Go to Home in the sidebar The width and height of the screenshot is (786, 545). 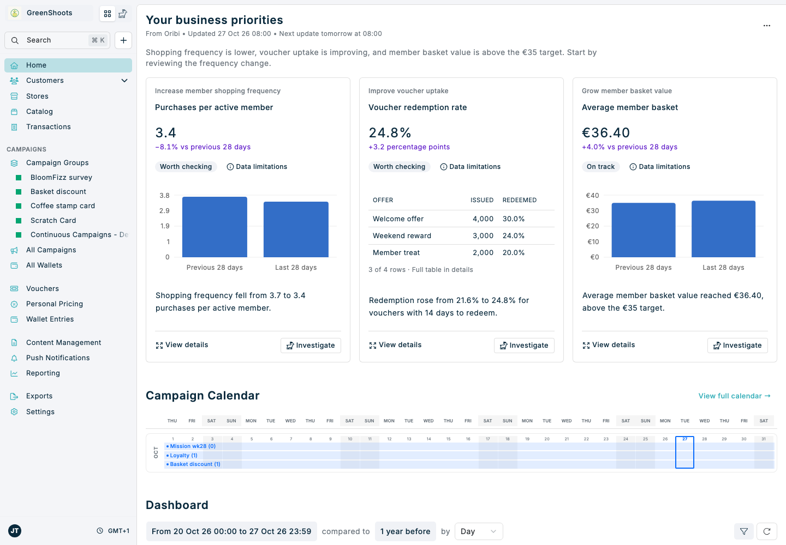point(68,65)
